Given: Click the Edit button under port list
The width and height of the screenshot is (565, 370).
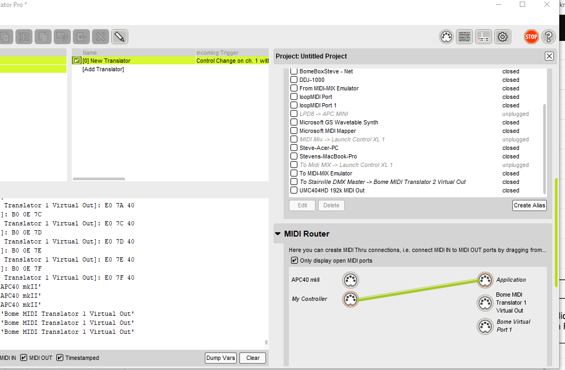Looking at the screenshot, I should pyautogui.click(x=302, y=206).
